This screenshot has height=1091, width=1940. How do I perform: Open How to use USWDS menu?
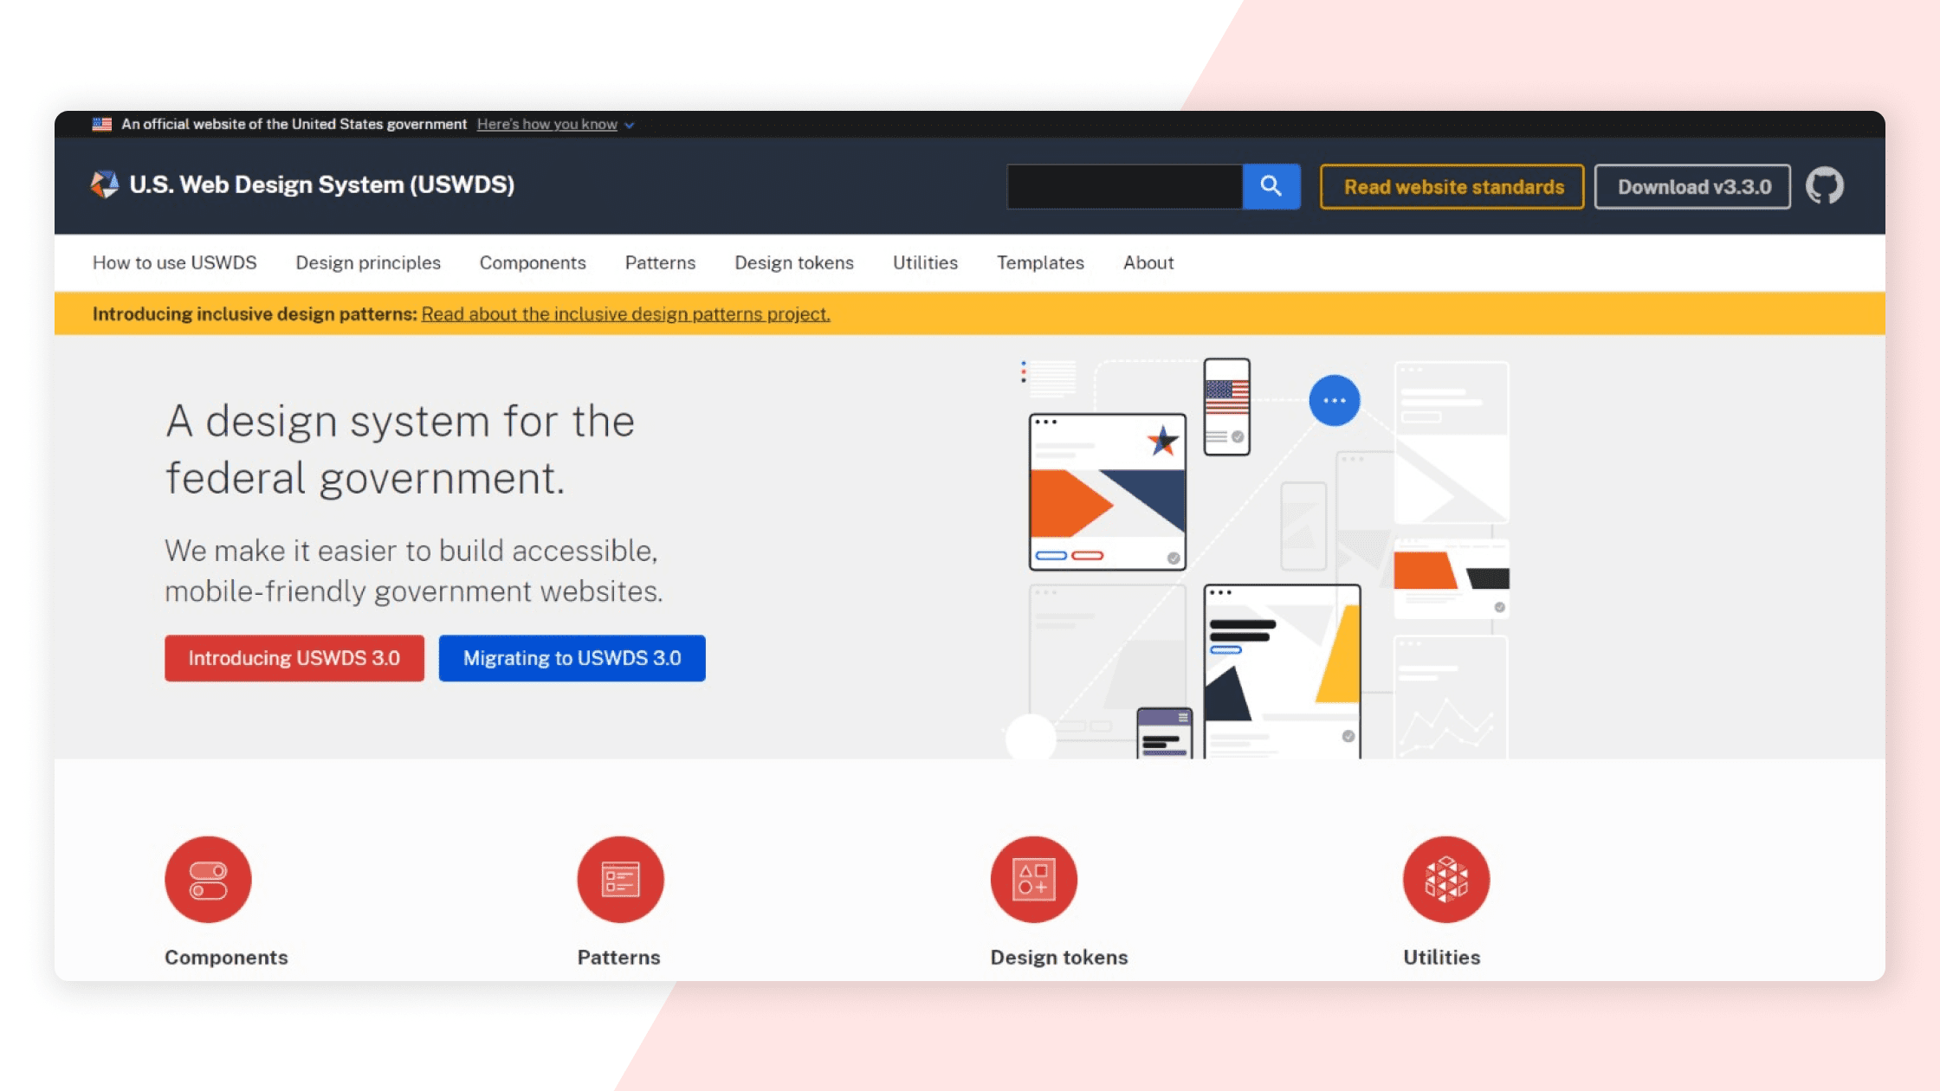pos(174,262)
